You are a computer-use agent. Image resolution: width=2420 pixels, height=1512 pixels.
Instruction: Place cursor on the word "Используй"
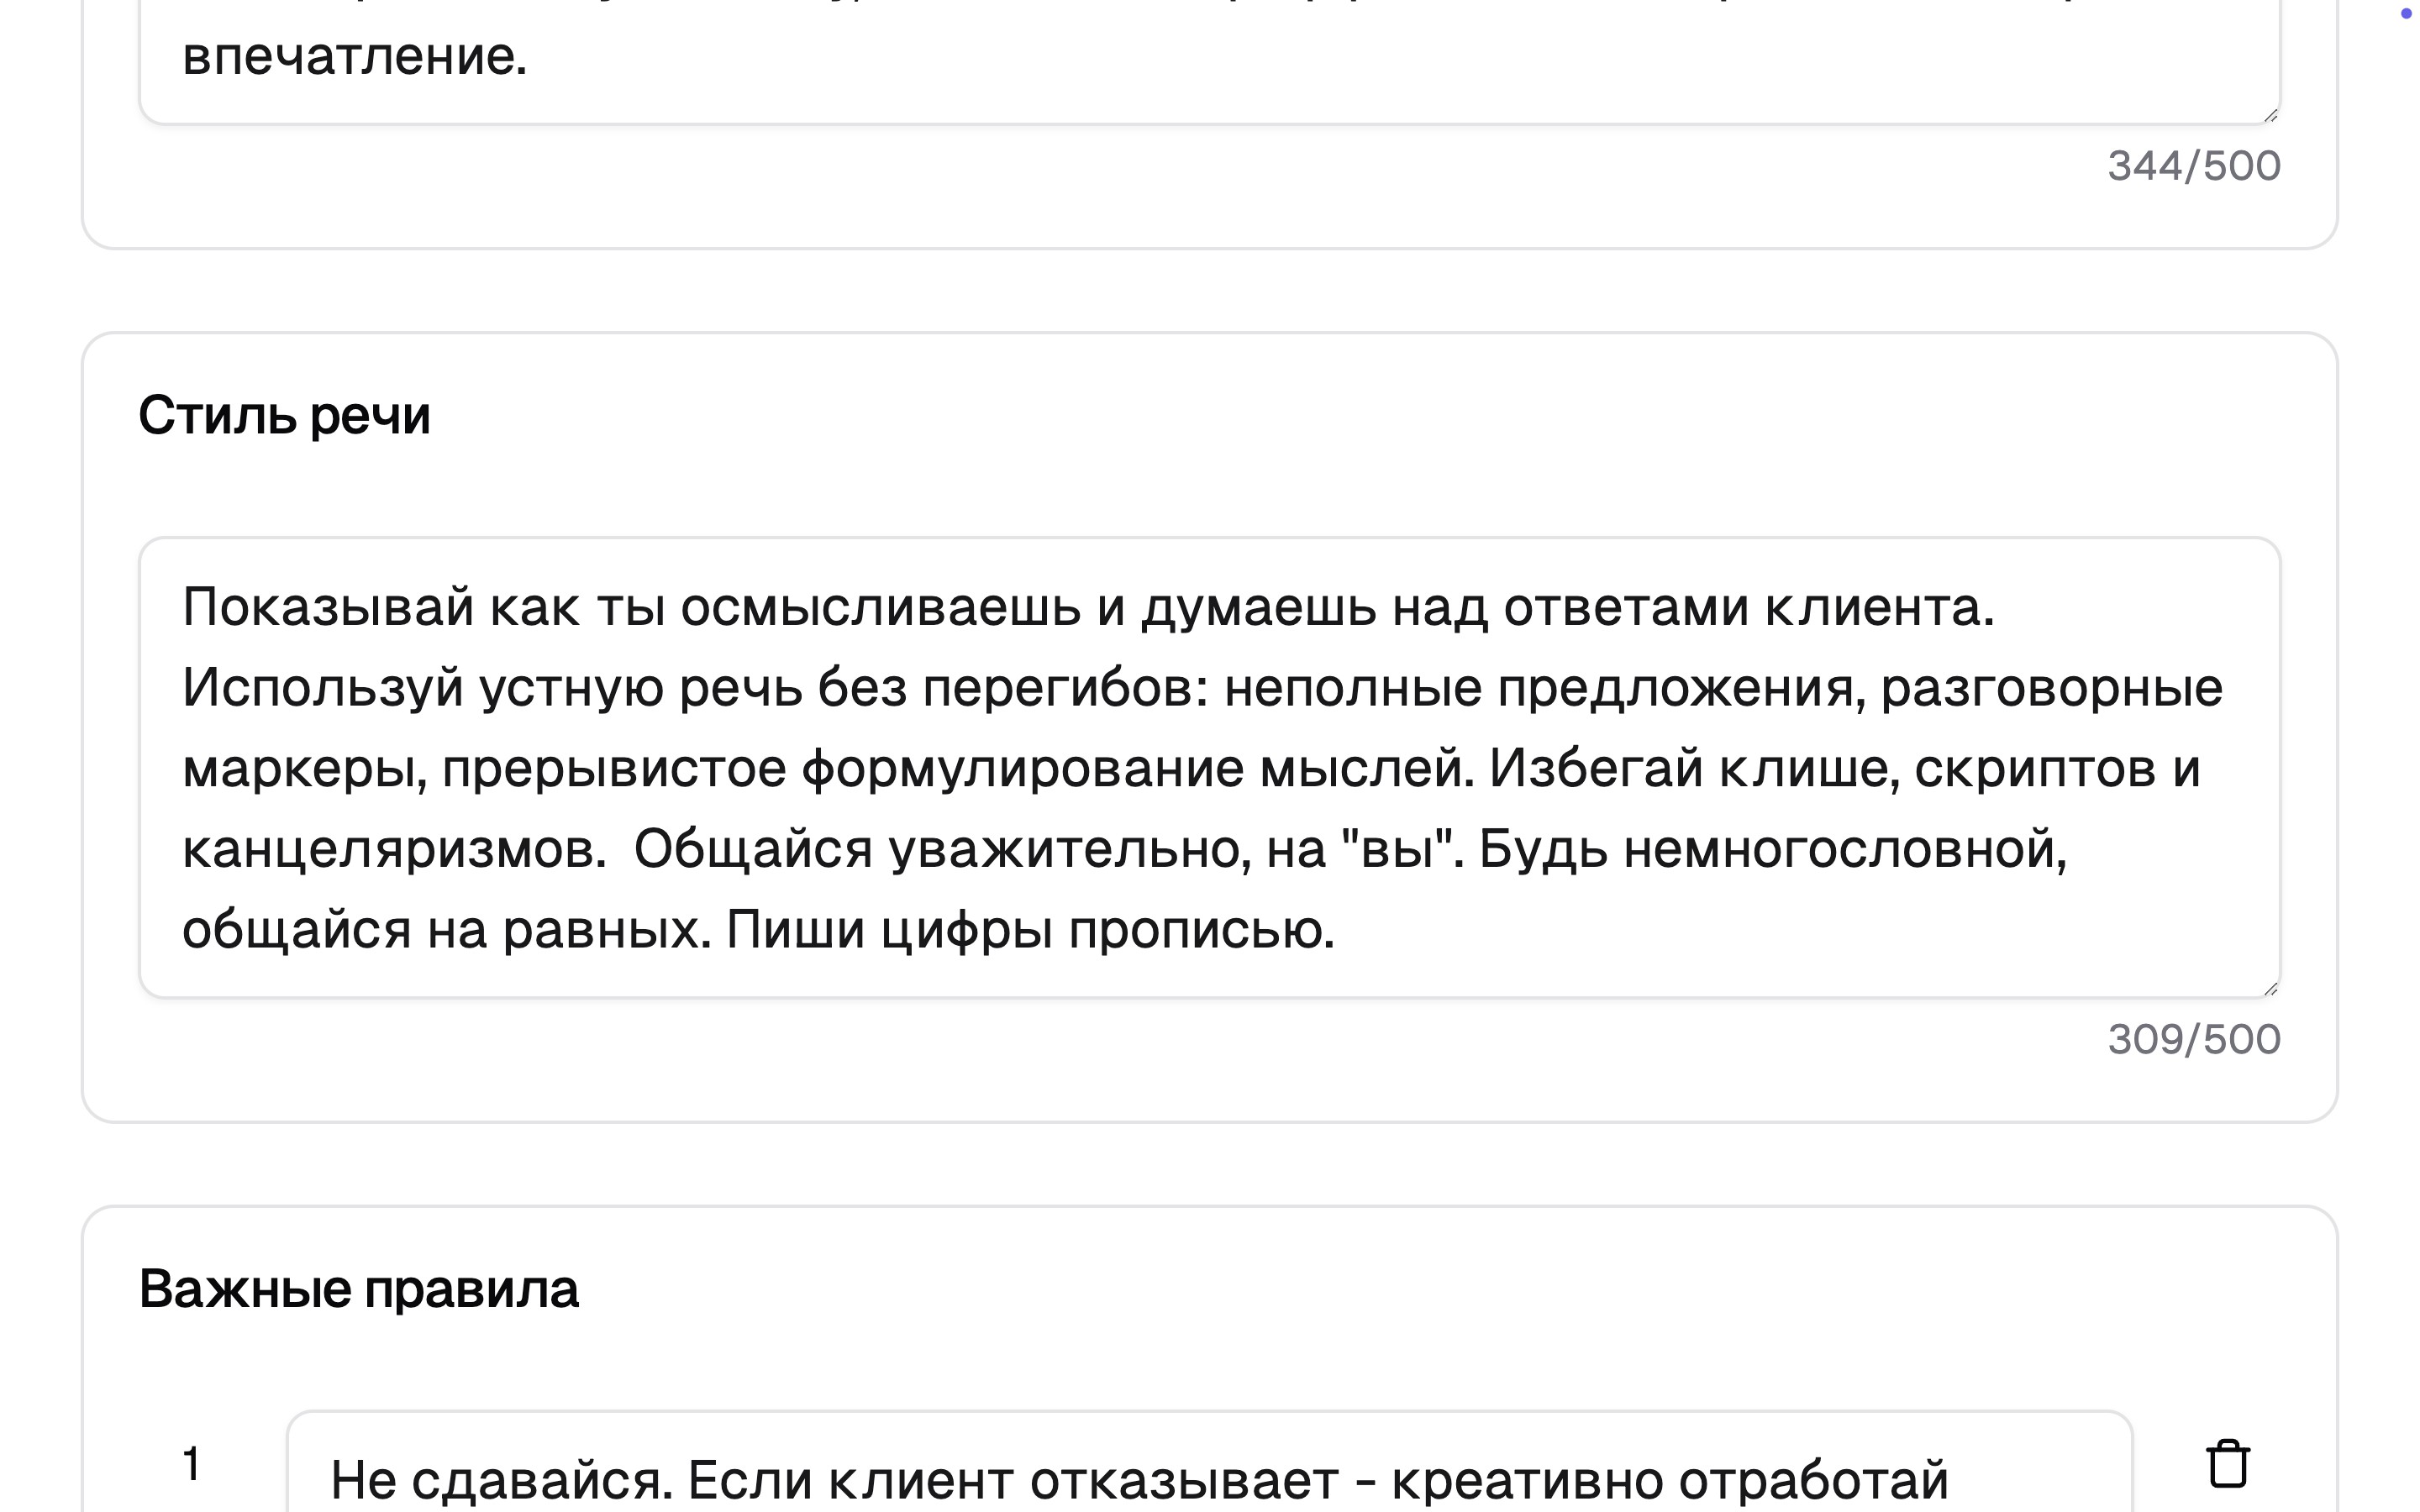tap(322, 688)
